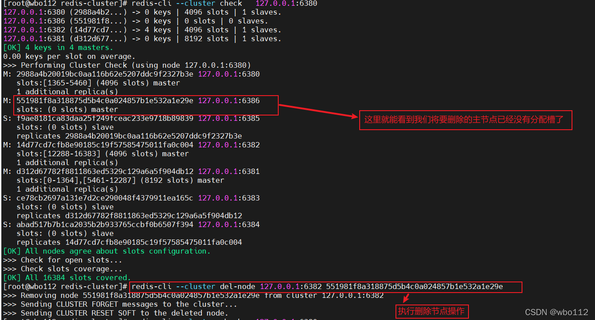Click node ID 14d77cd7cfb8e90185c19f57585475011fa0c004 on M: line
Image resolution: width=595 pixels, height=320 pixels.
tap(105, 145)
